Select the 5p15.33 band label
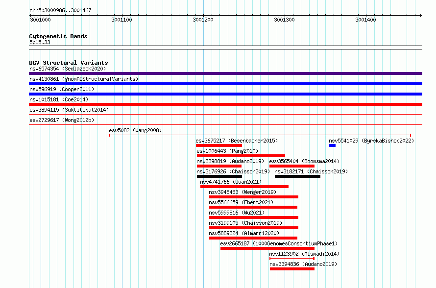436x288 pixels. pos(40,42)
